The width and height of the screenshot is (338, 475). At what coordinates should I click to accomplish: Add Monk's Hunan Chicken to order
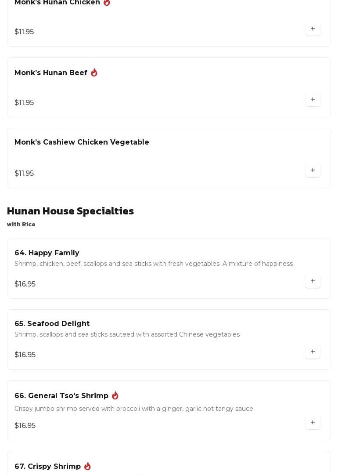click(x=313, y=29)
